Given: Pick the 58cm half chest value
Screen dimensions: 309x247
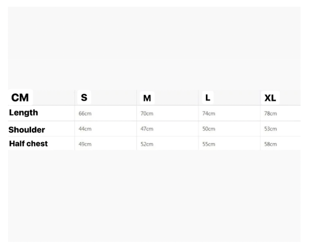Looking at the screenshot, I should [x=270, y=144].
